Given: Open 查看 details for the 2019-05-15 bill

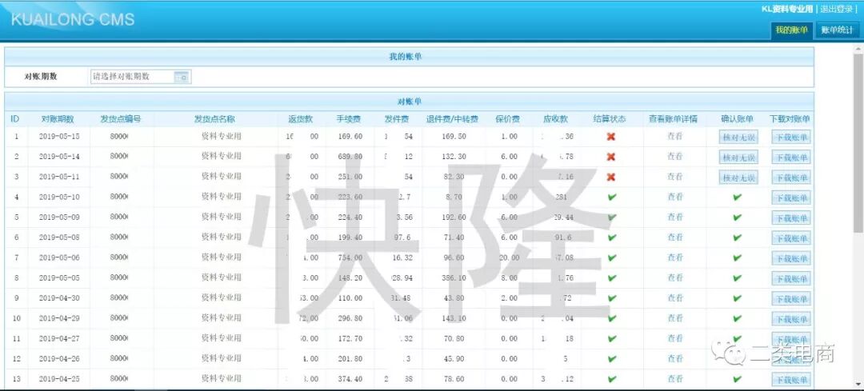Looking at the screenshot, I should [x=675, y=136].
